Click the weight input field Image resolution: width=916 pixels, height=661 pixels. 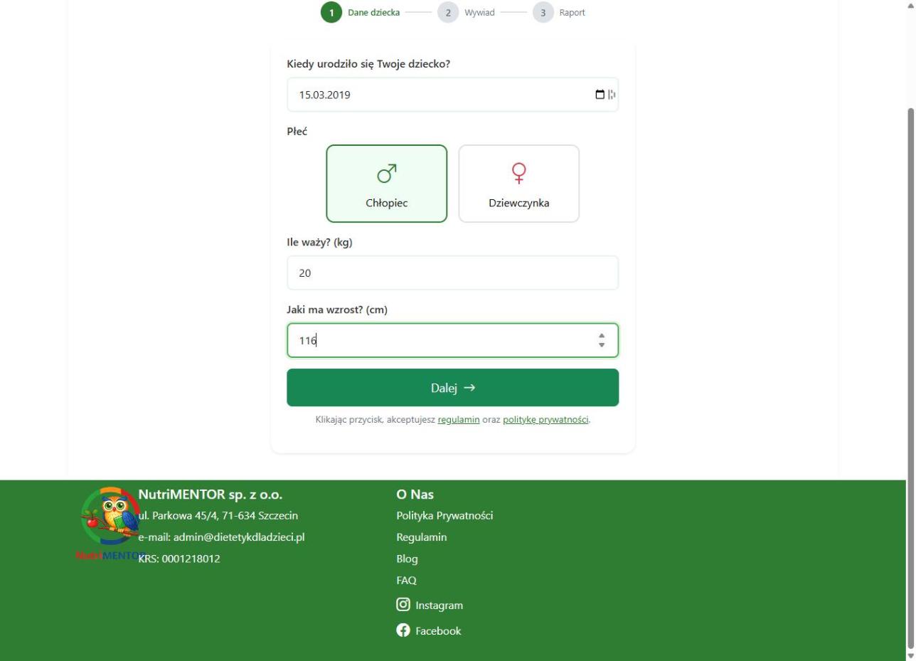click(x=452, y=273)
